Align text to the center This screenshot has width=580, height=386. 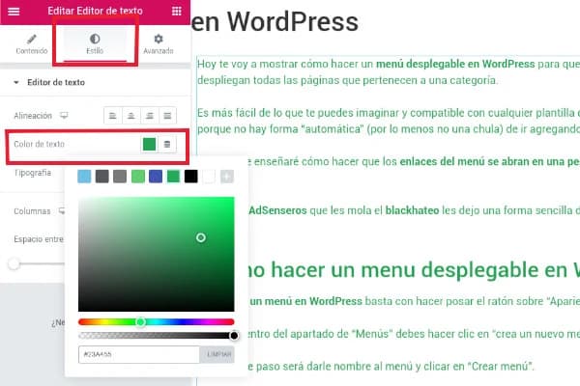tap(130, 116)
